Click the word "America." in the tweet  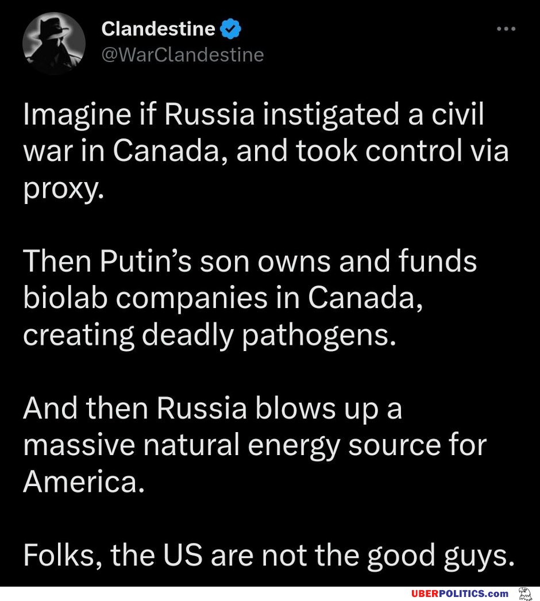click(x=82, y=482)
